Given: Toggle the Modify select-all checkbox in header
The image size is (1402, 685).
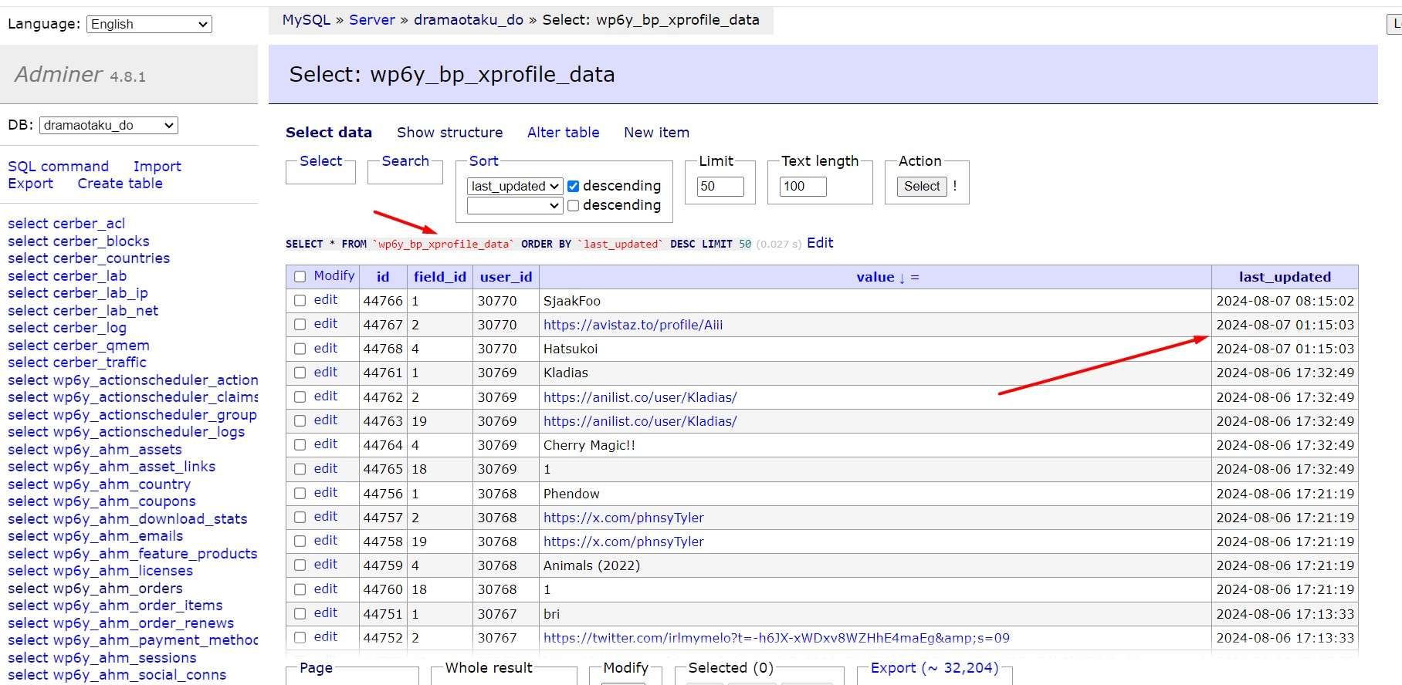Looking at the screenshot, I should [x=300, y=277].
